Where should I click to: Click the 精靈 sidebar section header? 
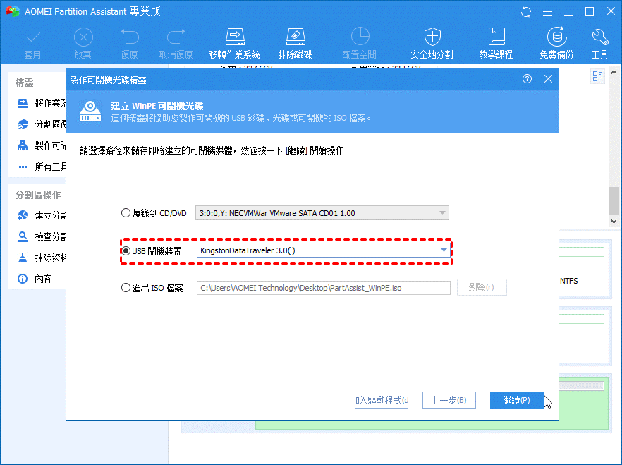pyautogui.click(x=25, y=83)
